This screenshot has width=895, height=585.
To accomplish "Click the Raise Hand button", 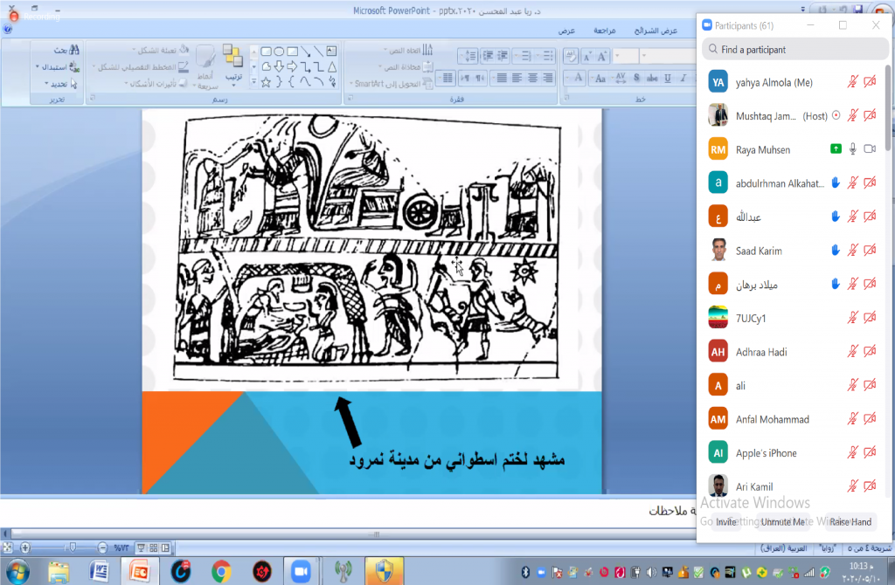I will tap(850, 522).
